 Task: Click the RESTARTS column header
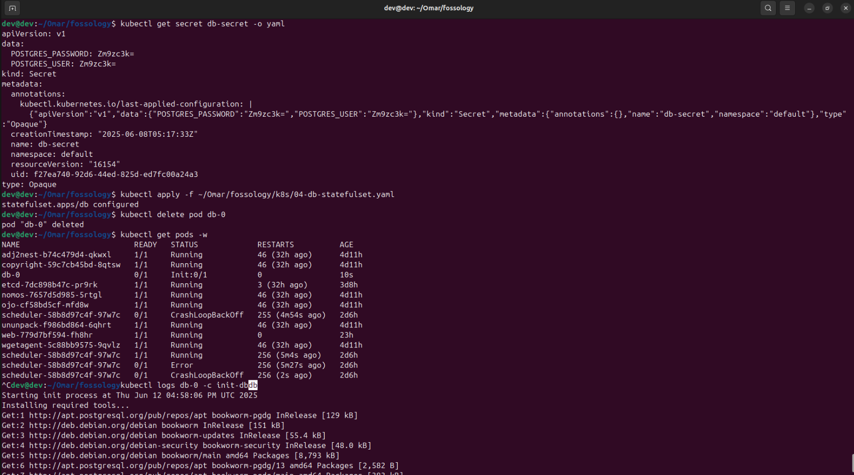(x=276, y=245)
